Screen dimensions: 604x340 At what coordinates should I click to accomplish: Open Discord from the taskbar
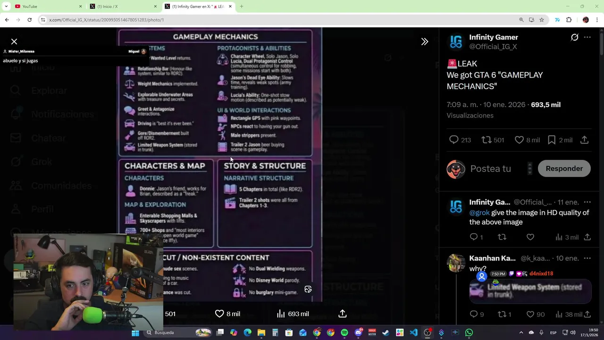pos(358,332)
